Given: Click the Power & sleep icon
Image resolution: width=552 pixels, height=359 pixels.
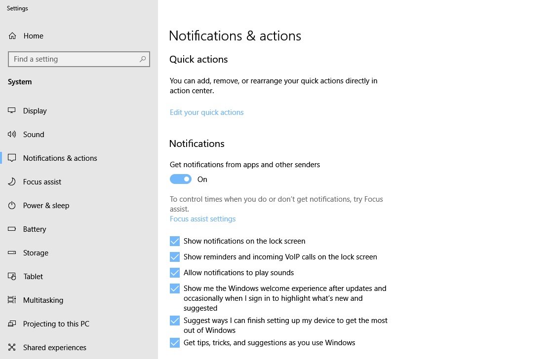Looking at the screenshot, I should (12, 205).
